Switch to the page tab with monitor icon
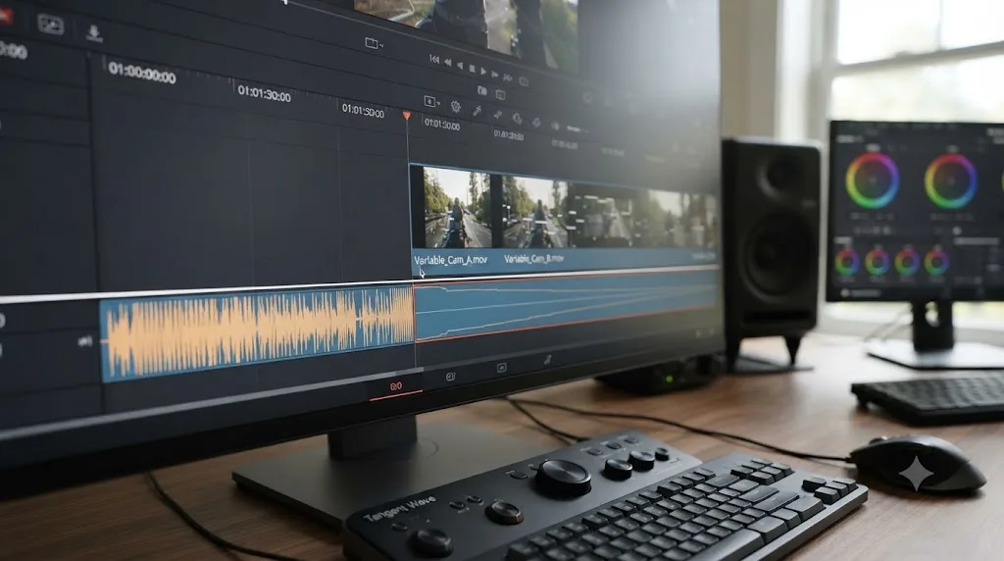 pos(501,368)
